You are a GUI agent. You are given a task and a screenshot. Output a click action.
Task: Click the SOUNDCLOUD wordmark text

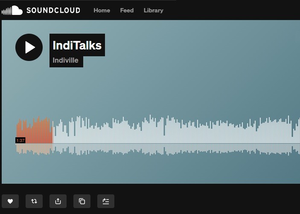(53, 10)
